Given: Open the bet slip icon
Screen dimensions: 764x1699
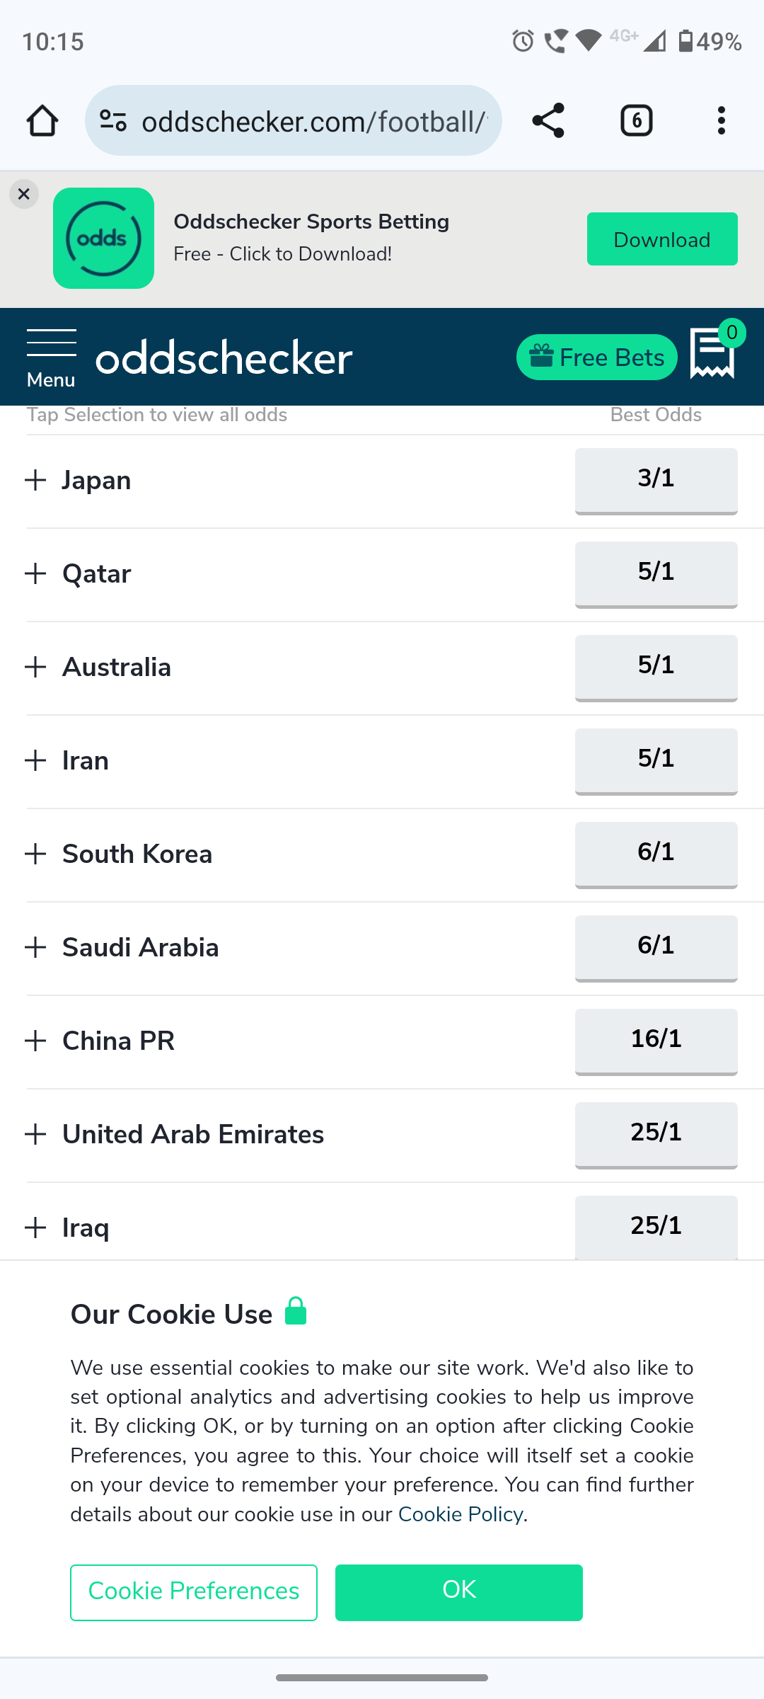Looking at the screenshot, I should [713, 354].
